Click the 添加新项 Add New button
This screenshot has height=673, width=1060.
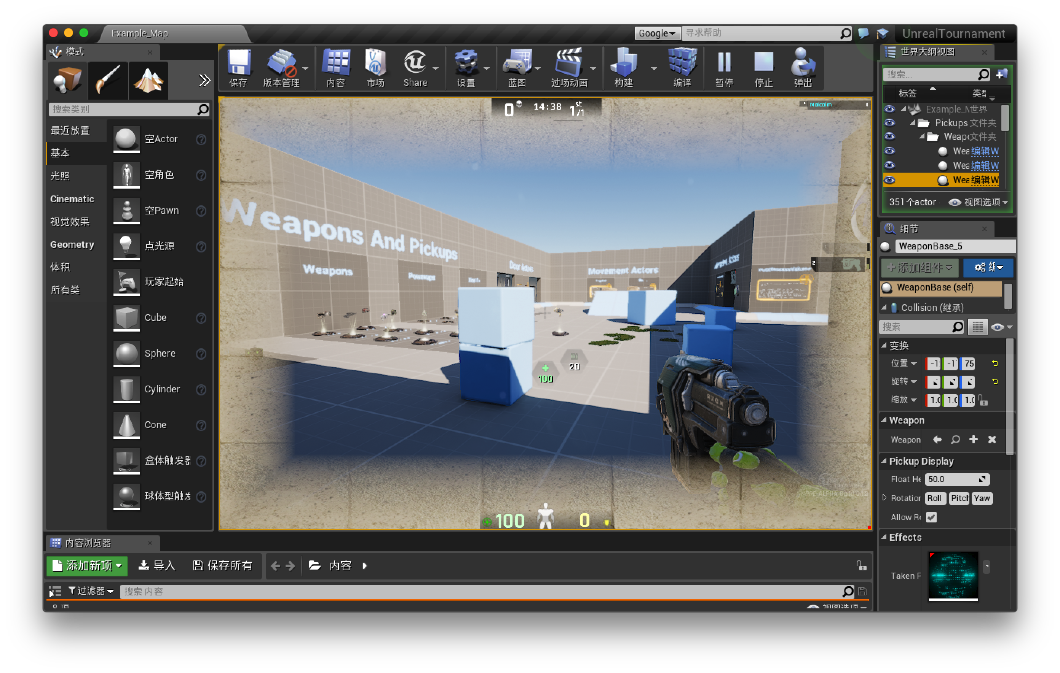[x=87, y=565]
